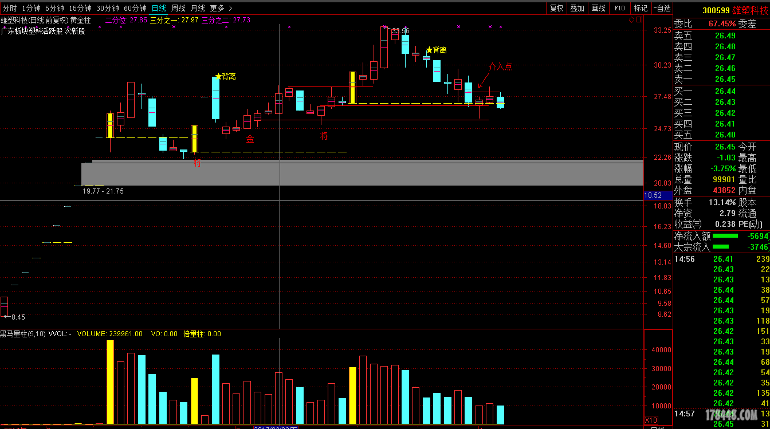
Task: Select the 1分钟 period tab
Action: coord(31,8)
